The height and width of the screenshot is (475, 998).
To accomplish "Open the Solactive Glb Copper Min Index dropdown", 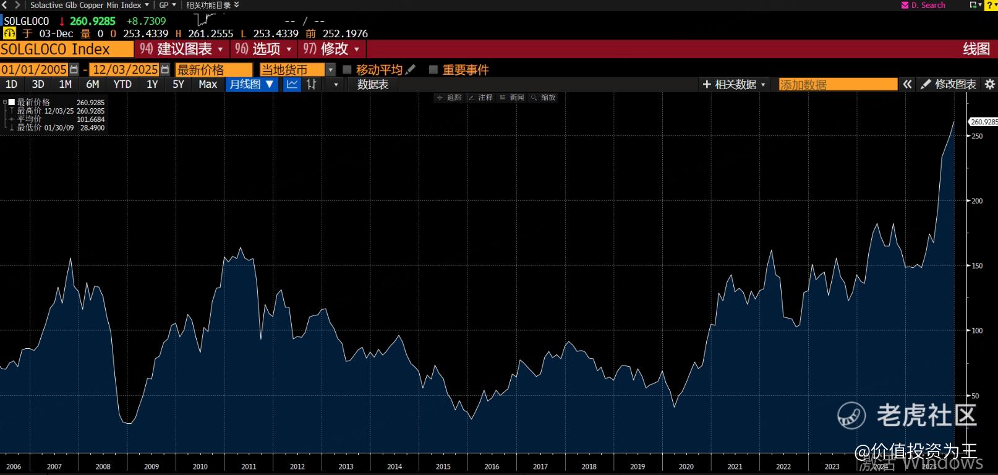I will (x=90, y=5).
